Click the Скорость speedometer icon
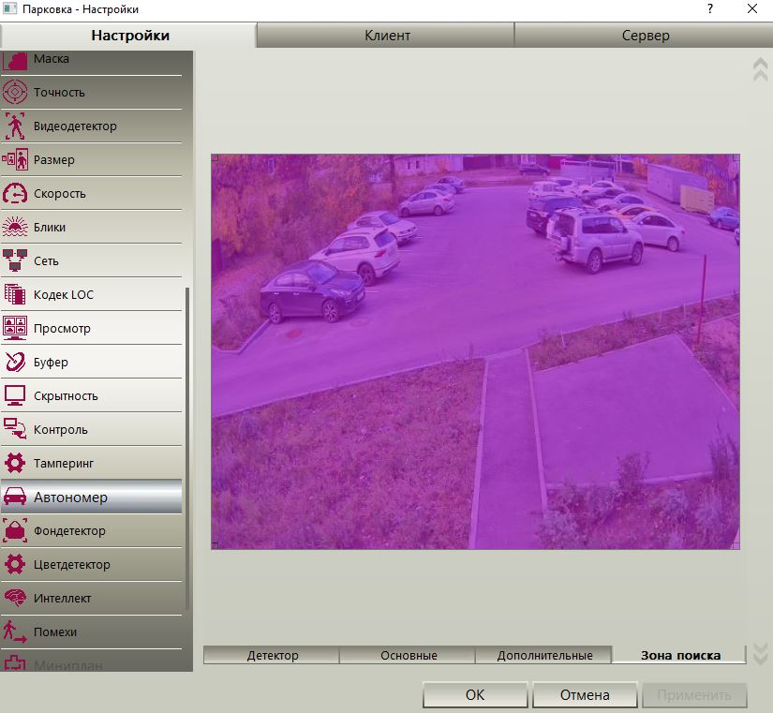 [15, 193]
